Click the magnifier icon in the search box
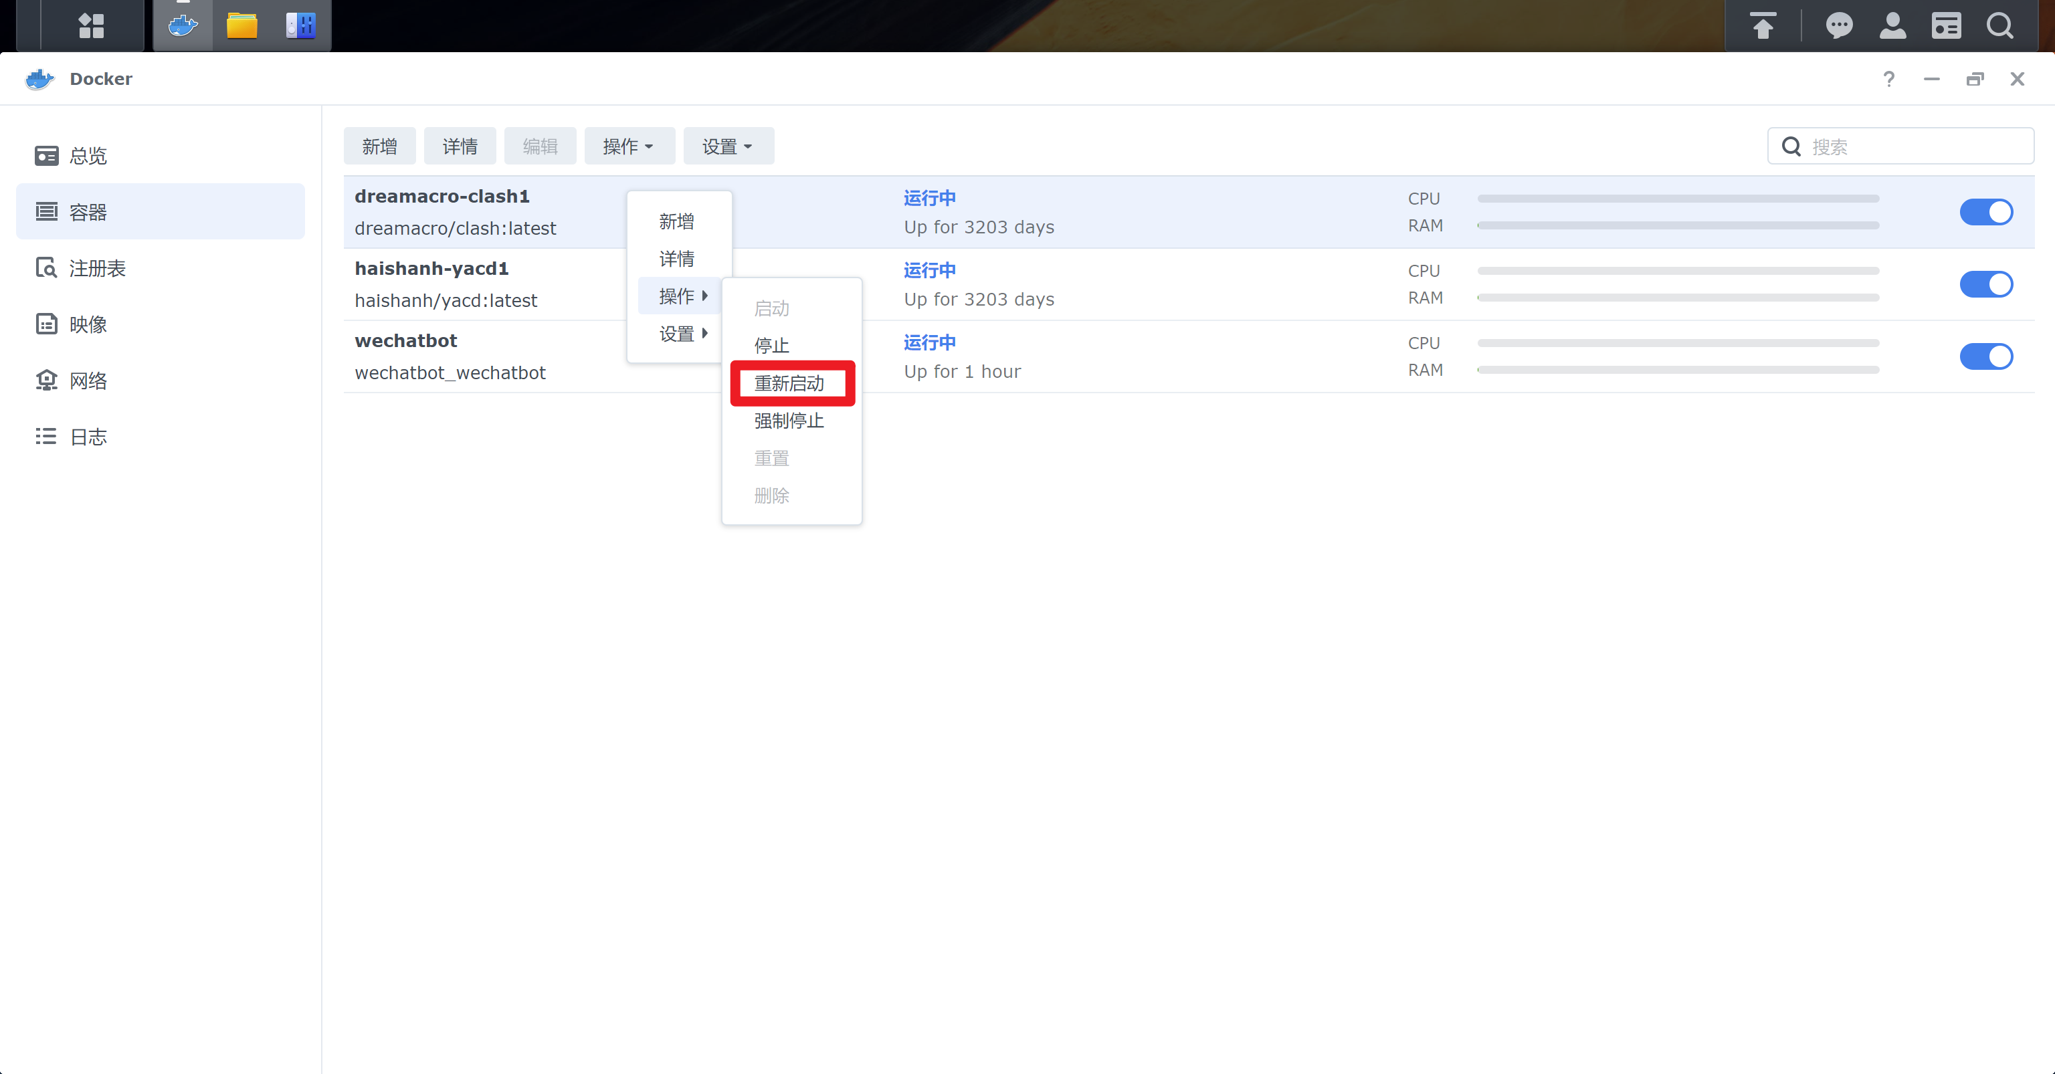Viewport: 2055px width, 1074px height. (x=1791, y=146)
